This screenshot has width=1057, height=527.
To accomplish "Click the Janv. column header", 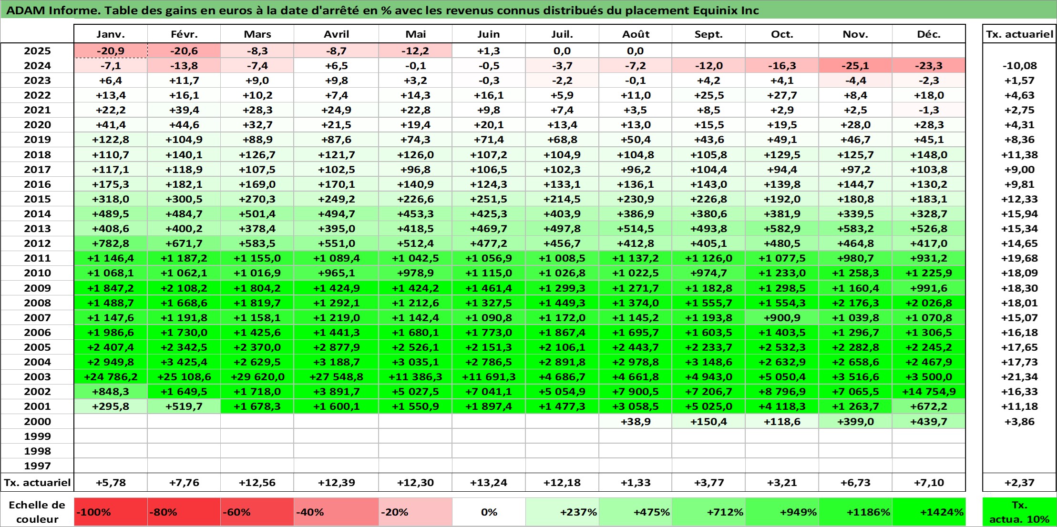I will (111, 34).
